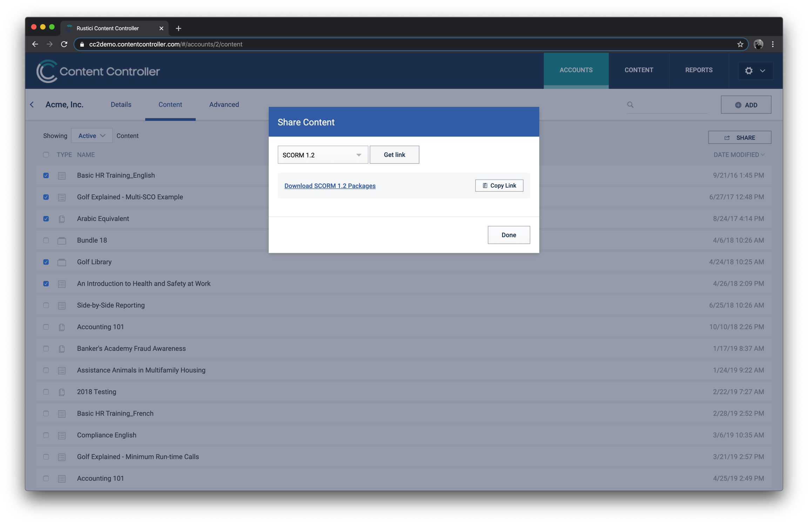This screenshot has height=524, width=808.
Task: Open Download SCORM 1.2 Packages link
Action: 330,186
